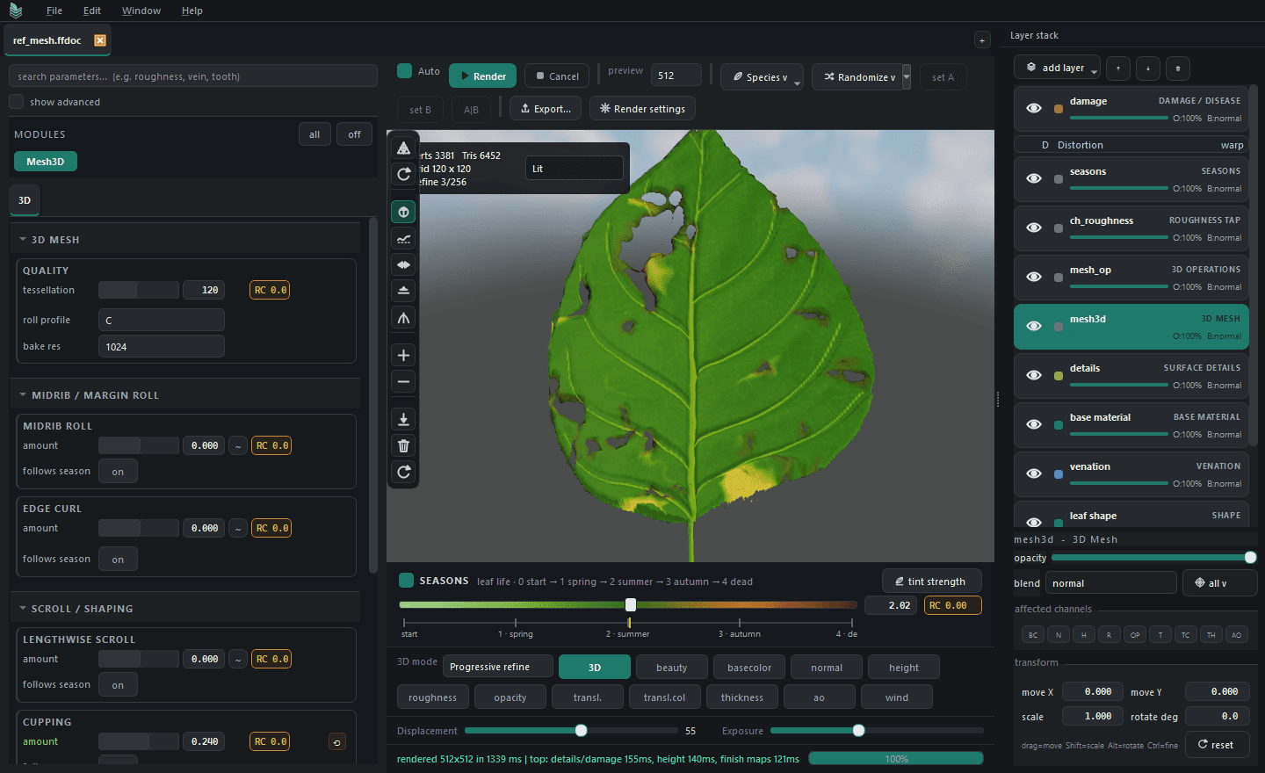The width and height of the screenshot is (1265, 773).
Task: Click the trash can icon in viewport toolbar
Action: (403, 445)
